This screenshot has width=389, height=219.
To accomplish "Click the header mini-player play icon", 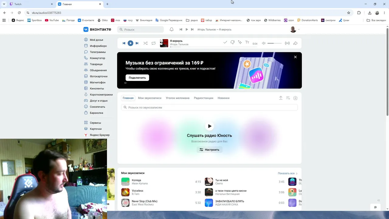I will (x=187, y=30).
